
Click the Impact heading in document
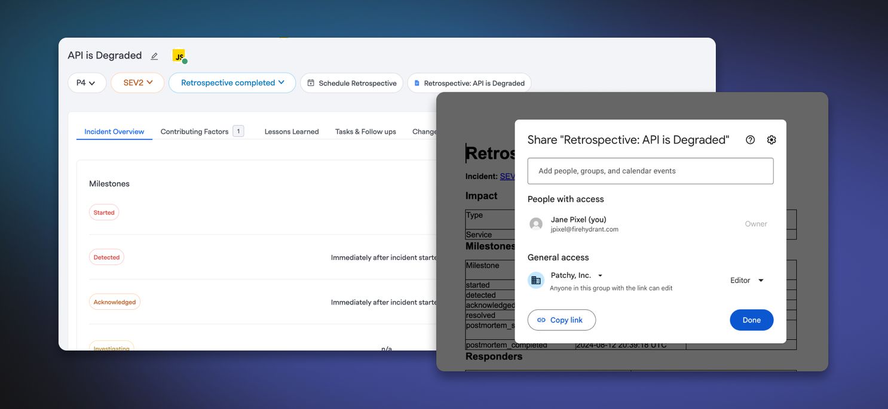click(x=482, y=196)
